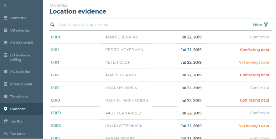Click the magnifying glass search icon
The width and height of the screenshot is (276, 139).
52,25
